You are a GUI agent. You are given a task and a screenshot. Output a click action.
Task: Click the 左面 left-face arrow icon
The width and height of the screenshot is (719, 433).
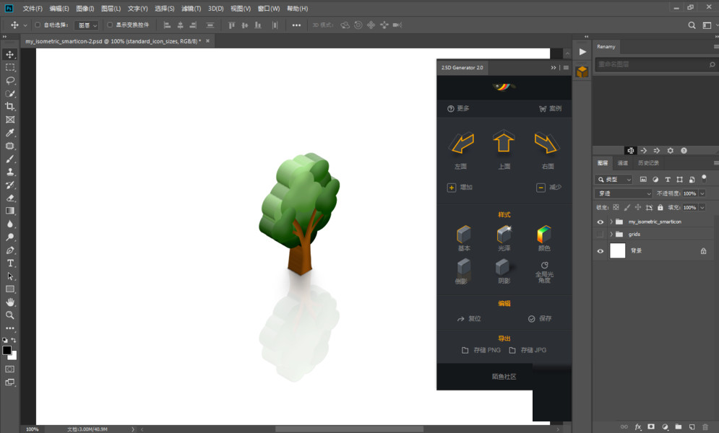click(461, 143)
